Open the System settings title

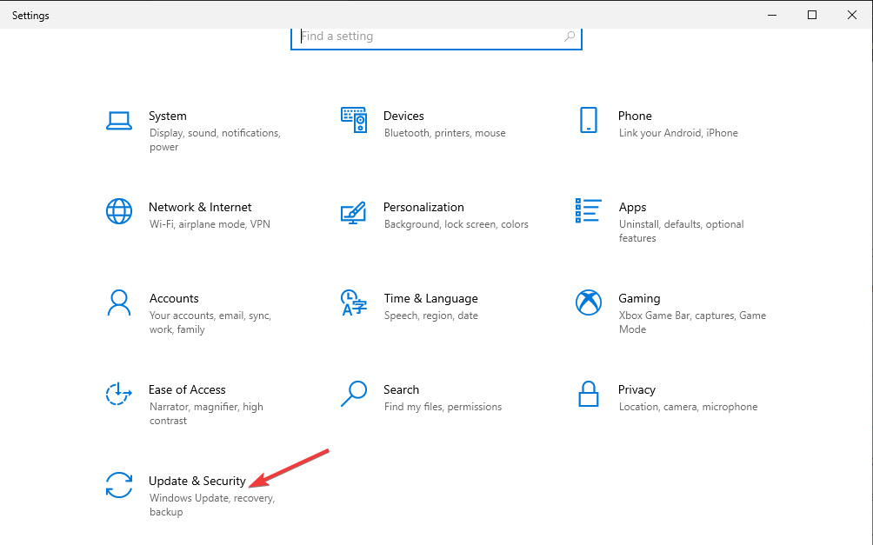point(168,116)
